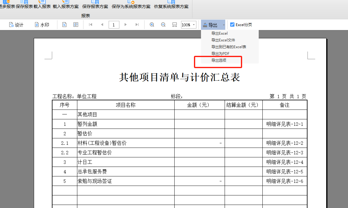Click the page number field

click(x=114, y=25)
